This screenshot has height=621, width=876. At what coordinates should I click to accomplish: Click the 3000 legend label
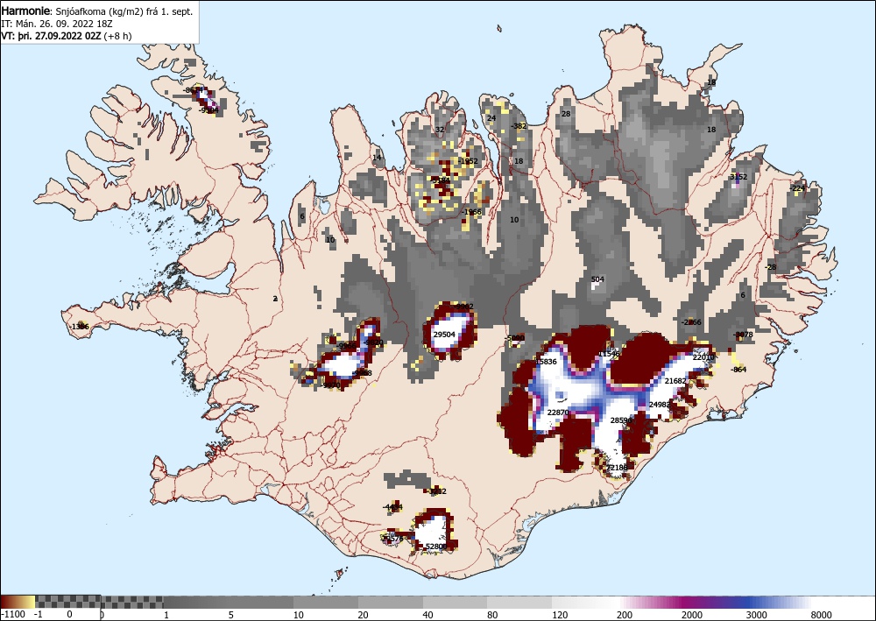pos(757,614)
